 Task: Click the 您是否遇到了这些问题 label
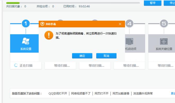pos(27,93)
